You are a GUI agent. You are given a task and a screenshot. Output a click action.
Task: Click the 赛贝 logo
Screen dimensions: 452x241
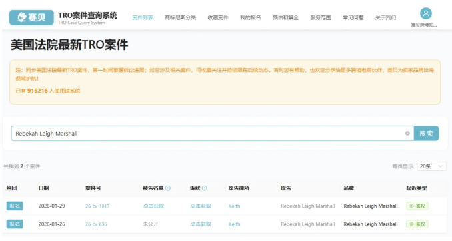point(31,17)
